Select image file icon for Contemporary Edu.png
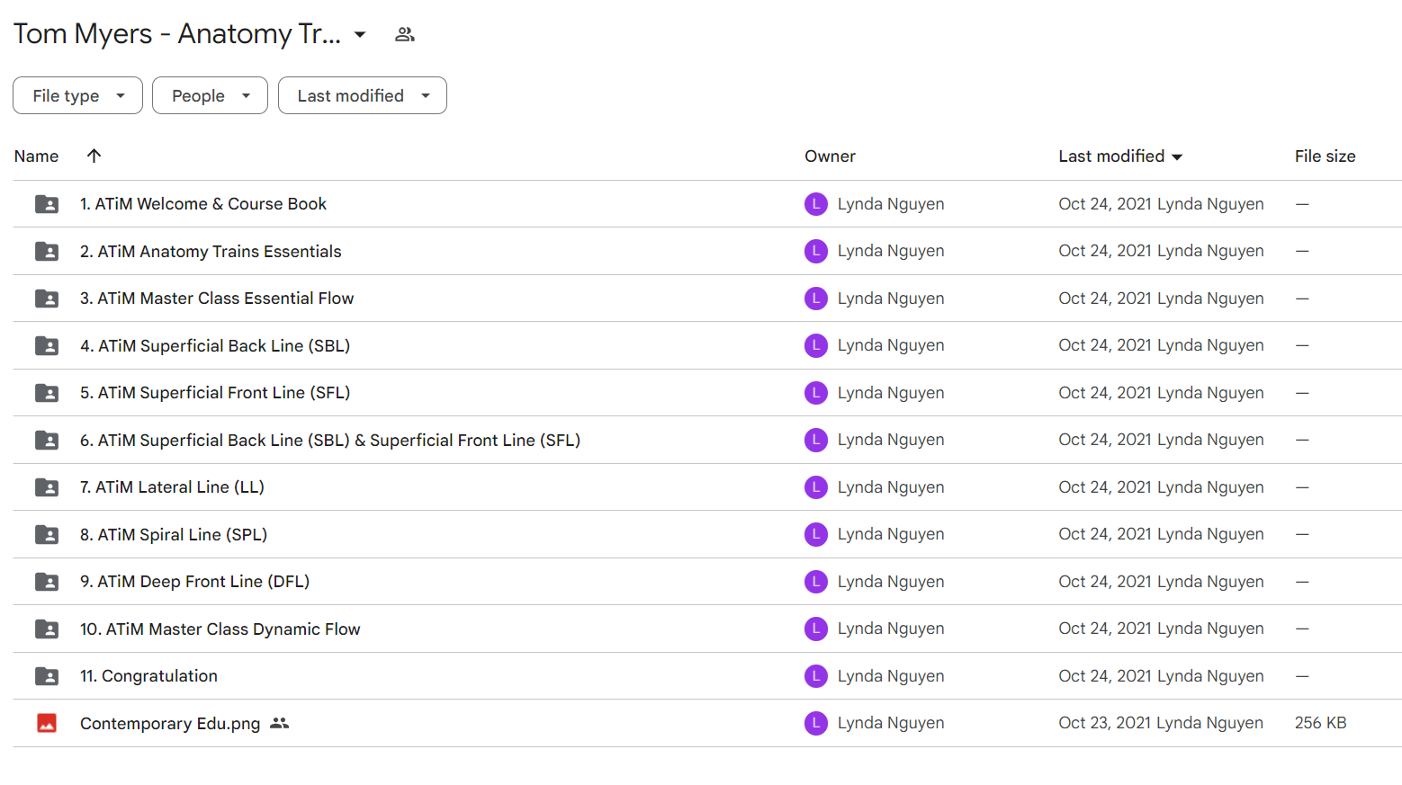The width and height of the screenshot is (1402, 785). (x=47, y=723)
